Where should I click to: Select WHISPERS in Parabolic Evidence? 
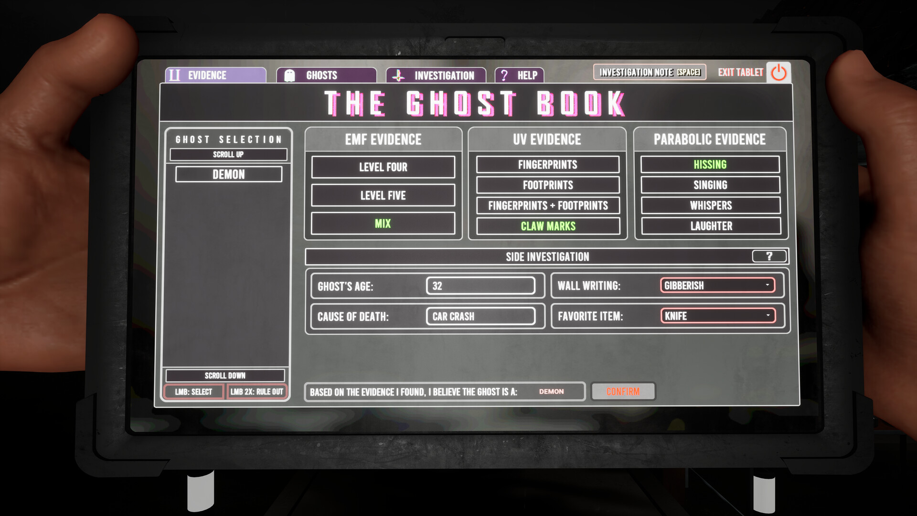click(x=710, y=205)
